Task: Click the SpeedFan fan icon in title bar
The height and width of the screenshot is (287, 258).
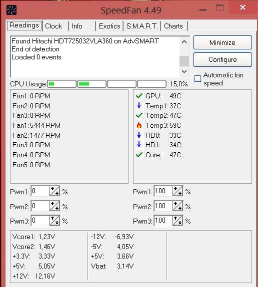Action: click(x=11, y=10)
